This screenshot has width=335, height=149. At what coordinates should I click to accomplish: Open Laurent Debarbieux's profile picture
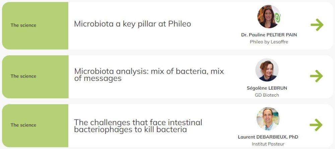point(268,118)
